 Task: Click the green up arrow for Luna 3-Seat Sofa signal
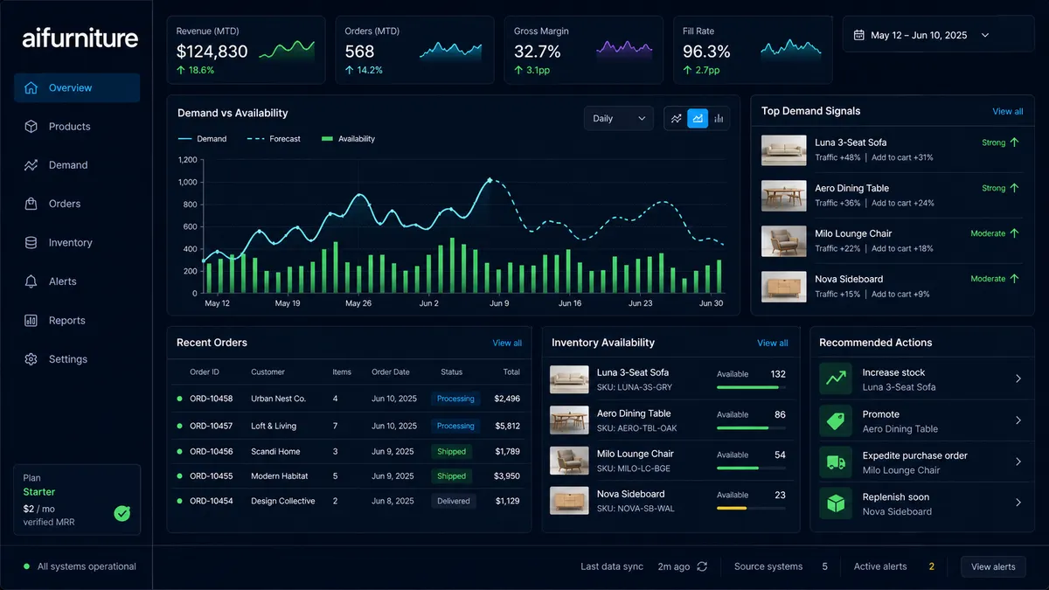1015,142
